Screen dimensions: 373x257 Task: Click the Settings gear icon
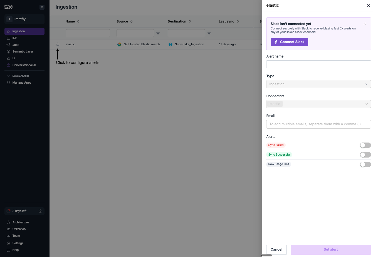coord(8,243)
